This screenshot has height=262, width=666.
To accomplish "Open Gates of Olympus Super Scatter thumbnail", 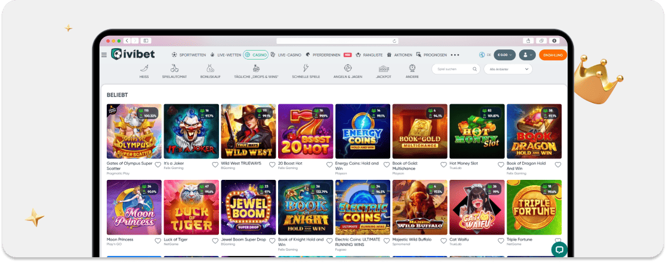I will 134,132.
